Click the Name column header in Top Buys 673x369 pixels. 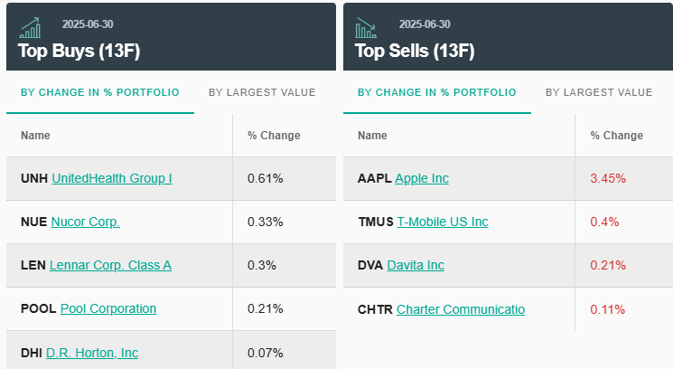tap(35, 136)
